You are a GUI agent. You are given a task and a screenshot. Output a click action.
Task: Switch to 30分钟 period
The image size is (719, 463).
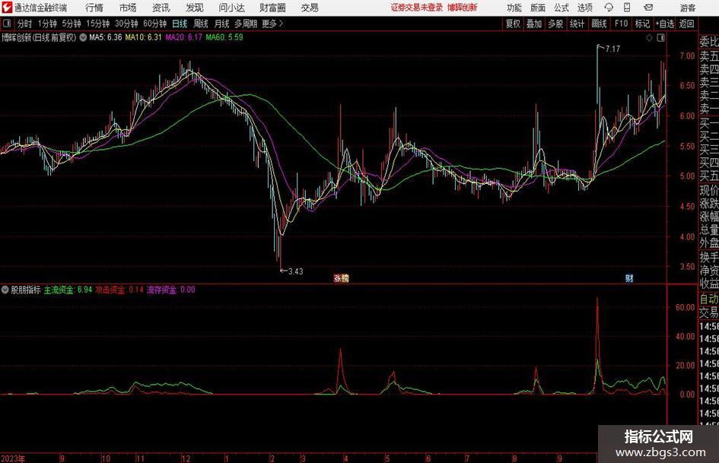(x=126, y=24)
